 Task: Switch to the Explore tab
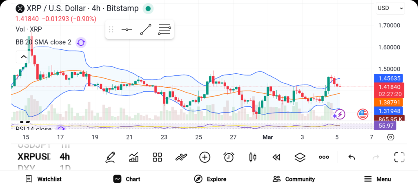click(210, 179)
